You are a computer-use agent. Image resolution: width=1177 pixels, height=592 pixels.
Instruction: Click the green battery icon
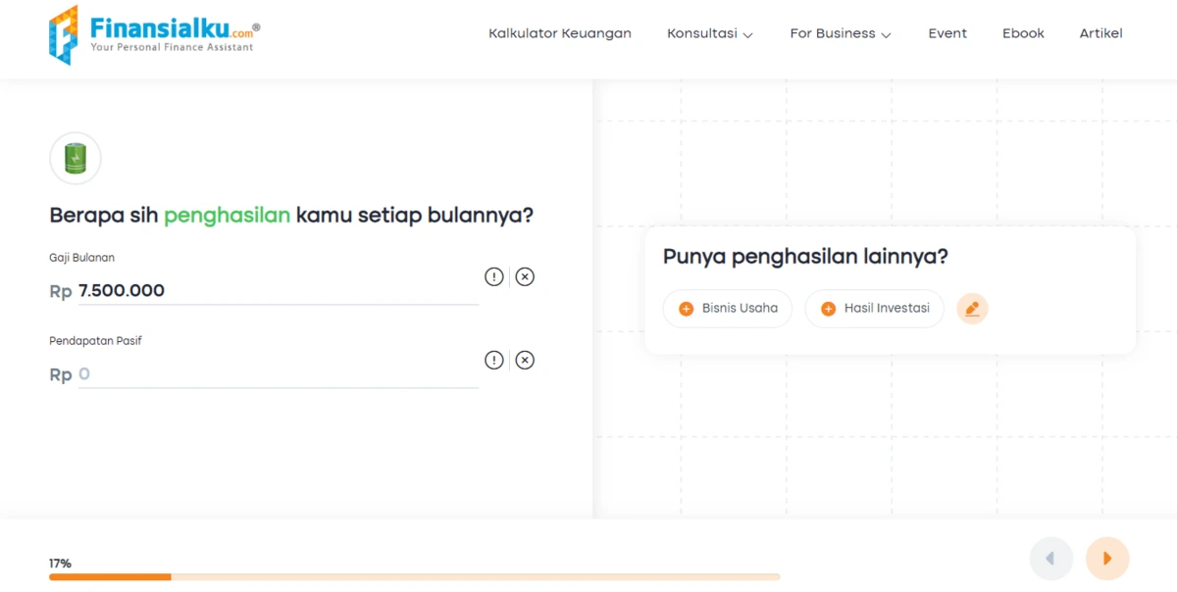click(x=76, y=158)
